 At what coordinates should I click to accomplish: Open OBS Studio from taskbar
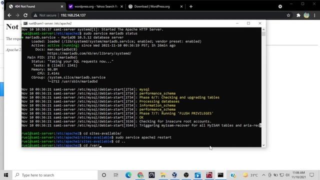pos(186,175)
